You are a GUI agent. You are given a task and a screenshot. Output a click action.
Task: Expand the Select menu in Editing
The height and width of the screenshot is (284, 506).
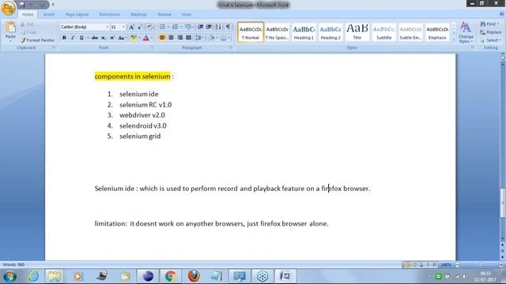[x=490, y=40]
